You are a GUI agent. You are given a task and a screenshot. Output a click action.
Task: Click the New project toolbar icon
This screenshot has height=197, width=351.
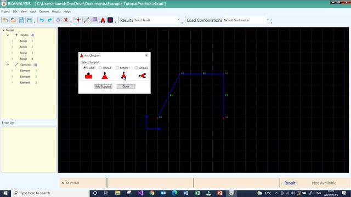5,20
